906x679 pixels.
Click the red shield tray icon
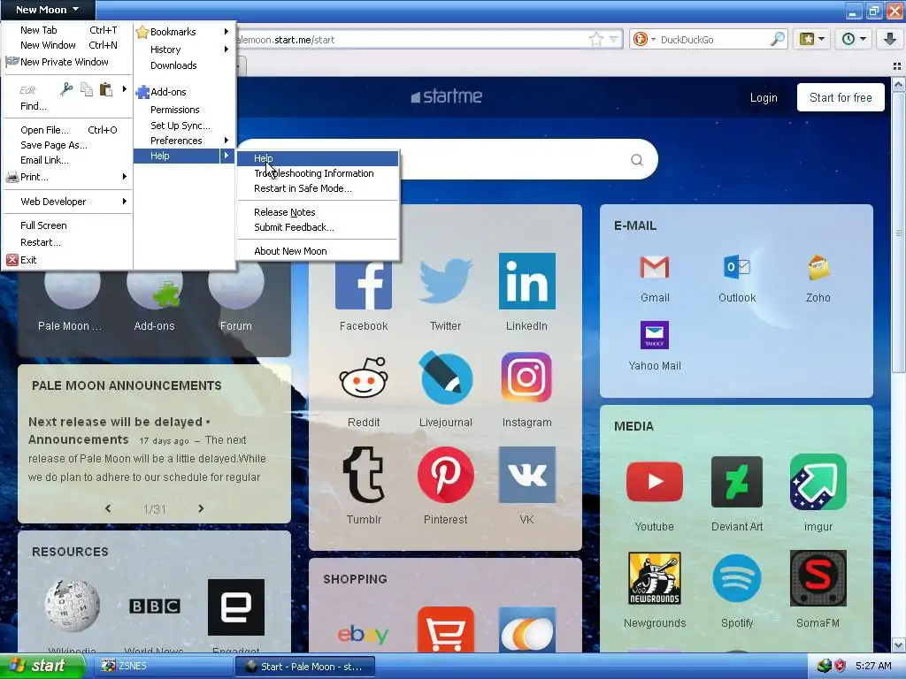(840, 666)
